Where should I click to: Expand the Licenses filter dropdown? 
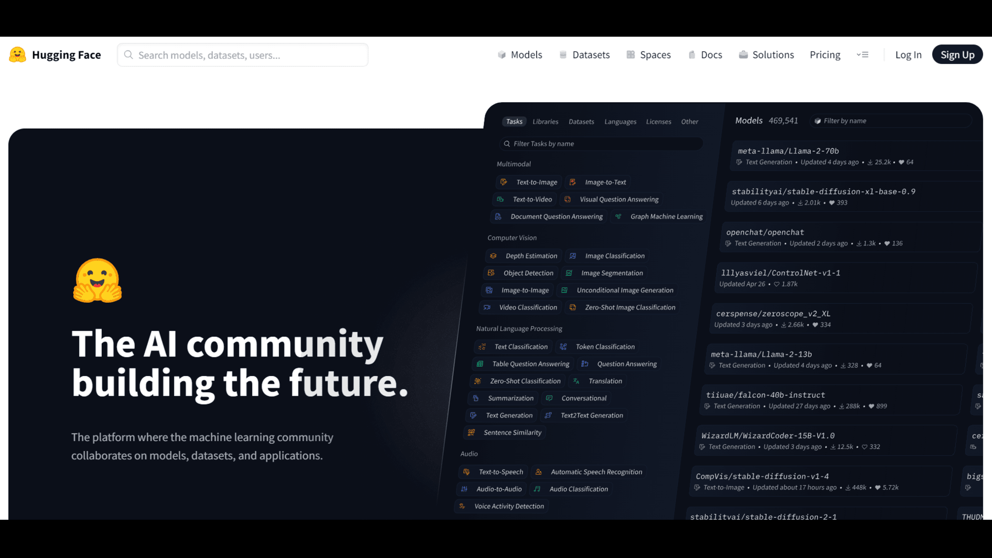coord(658,121)
